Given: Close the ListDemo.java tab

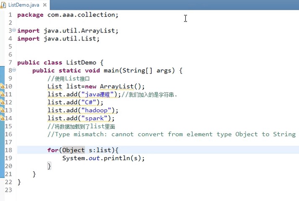Looking at the screenshot, I should 45,5.
